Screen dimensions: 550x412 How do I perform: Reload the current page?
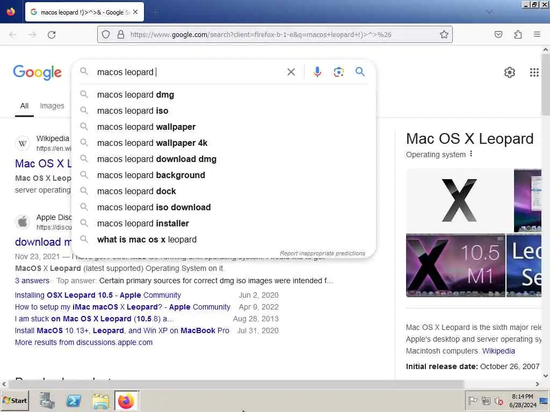click(52, 35)
